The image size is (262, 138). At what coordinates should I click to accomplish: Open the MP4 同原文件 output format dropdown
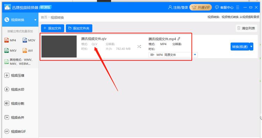173,55
